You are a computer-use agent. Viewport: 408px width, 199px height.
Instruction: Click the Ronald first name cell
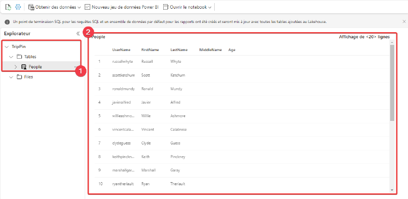coord(147,89)
